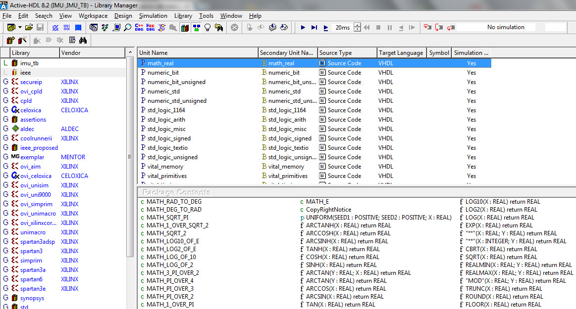Click the New Workspace toolbar icon
The height and width of the screenshot is (309, 576).
[11, 27]
